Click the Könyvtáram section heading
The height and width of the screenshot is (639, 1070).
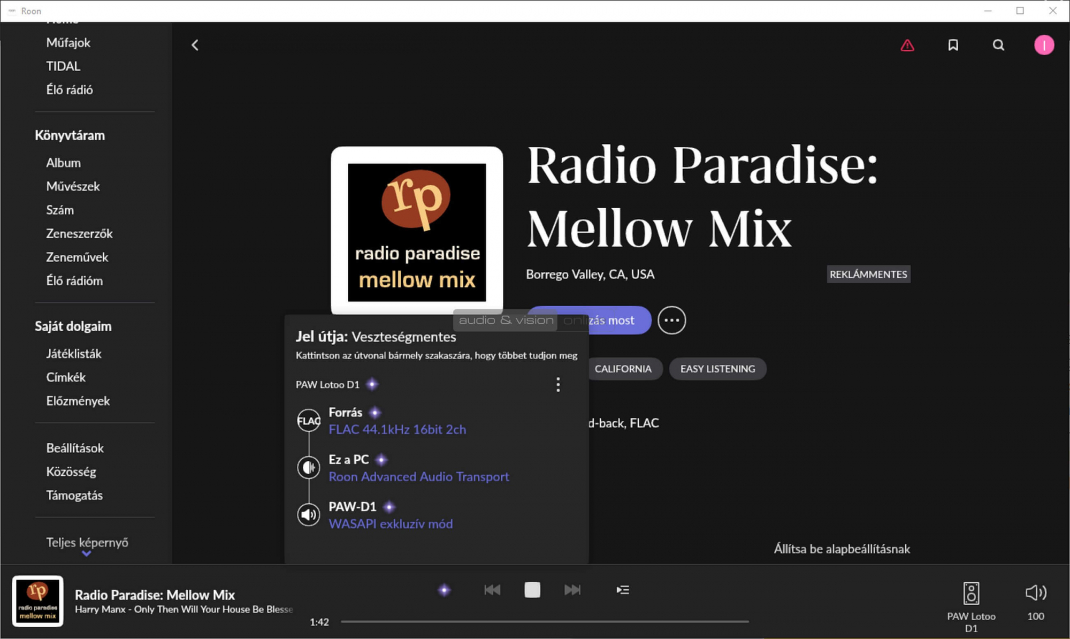(70, 135)
